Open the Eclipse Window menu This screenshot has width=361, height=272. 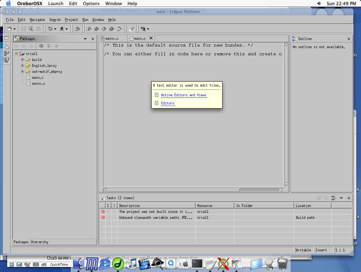click(x=98, y=20)
